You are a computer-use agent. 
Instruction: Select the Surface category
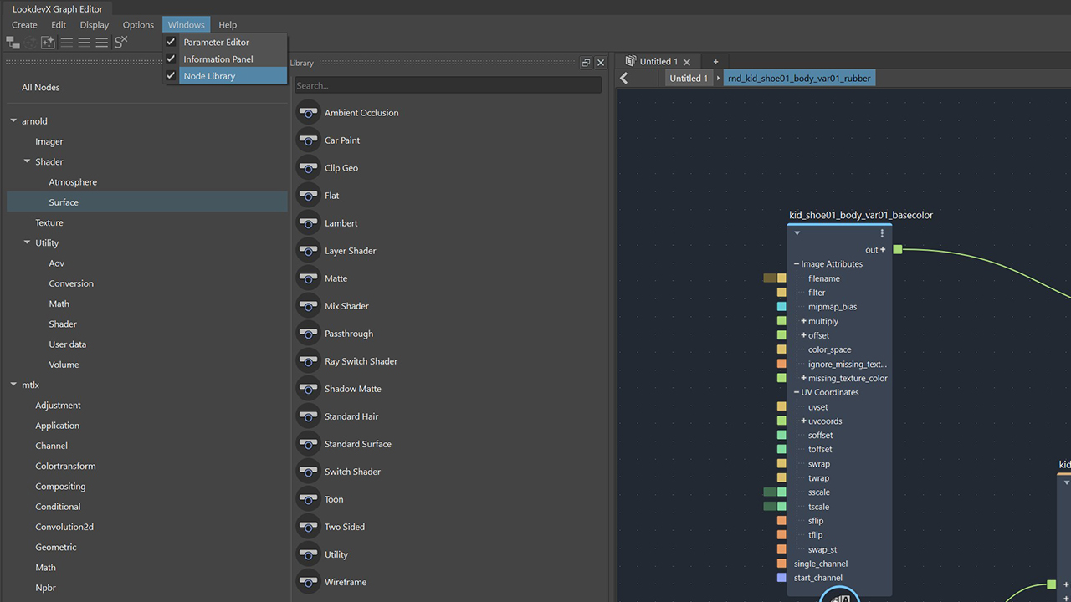tap(147, 202)
